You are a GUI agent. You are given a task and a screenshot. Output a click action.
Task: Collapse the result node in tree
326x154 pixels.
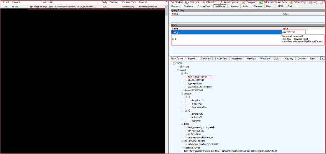[178, 70]
